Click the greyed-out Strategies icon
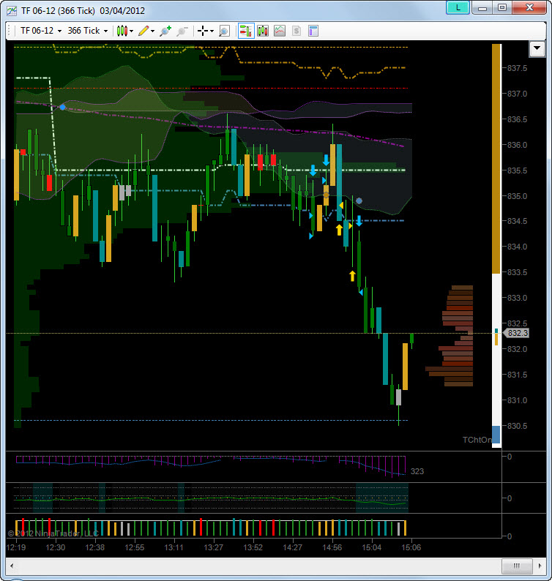552x581 pixels. coord(296,31)
